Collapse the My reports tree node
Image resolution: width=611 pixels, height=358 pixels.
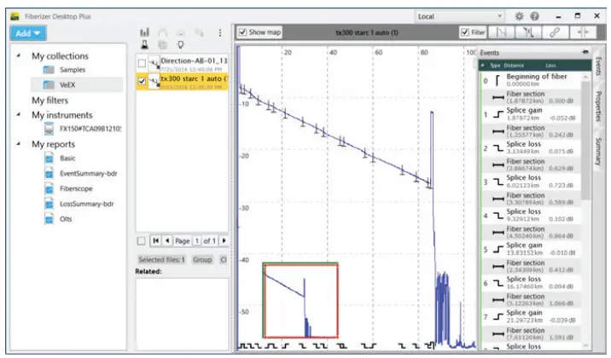pos(18,143)
